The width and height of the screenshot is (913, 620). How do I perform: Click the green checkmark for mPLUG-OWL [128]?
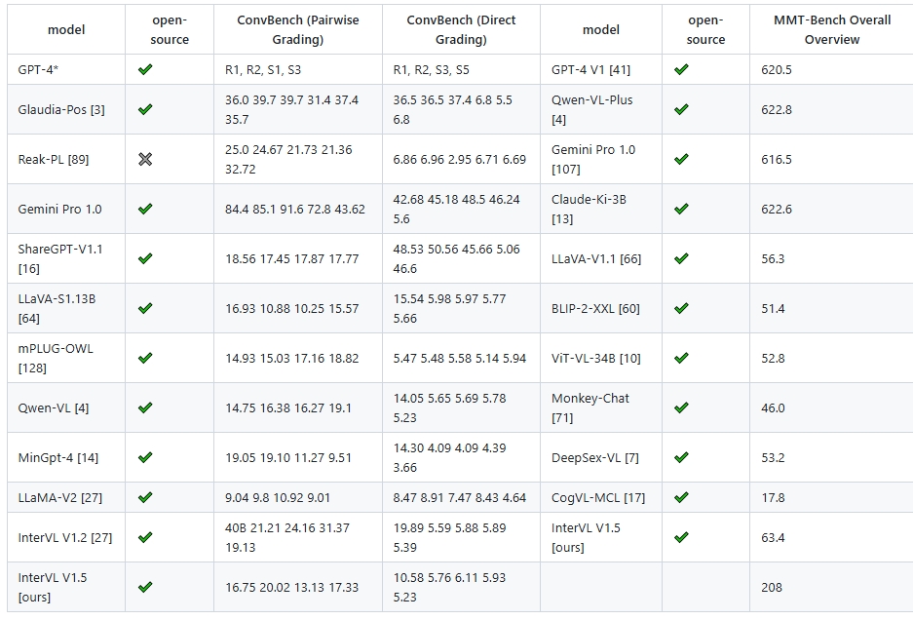click(145, 358)
